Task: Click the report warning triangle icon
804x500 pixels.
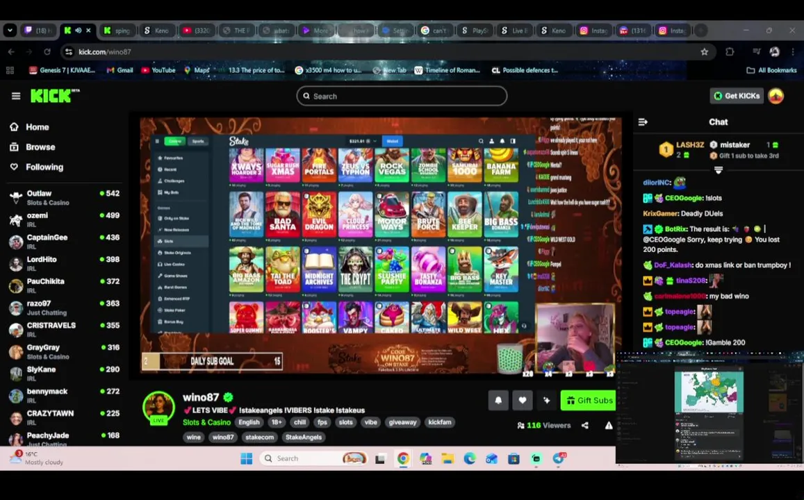Action: click(x=609, y=425)
